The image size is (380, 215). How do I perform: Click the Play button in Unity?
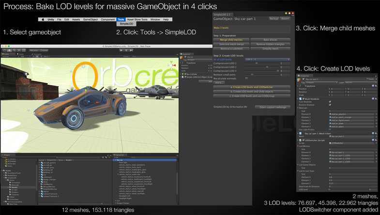point(121,50)
